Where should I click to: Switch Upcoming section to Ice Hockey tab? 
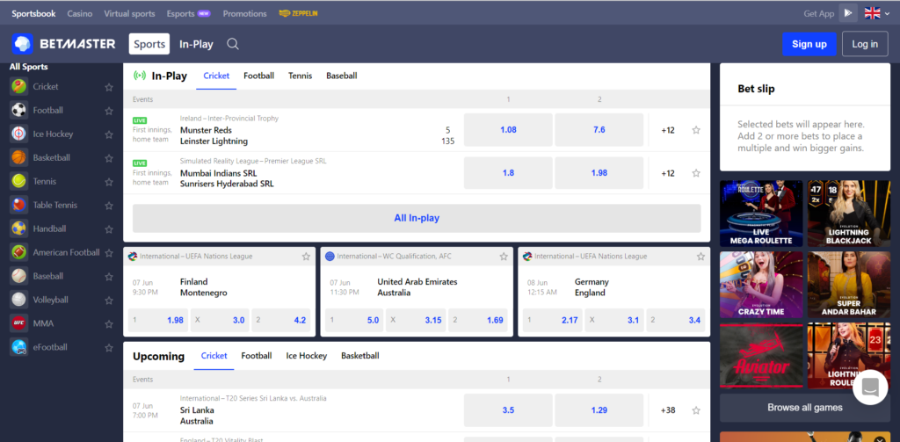click(307, 356)
